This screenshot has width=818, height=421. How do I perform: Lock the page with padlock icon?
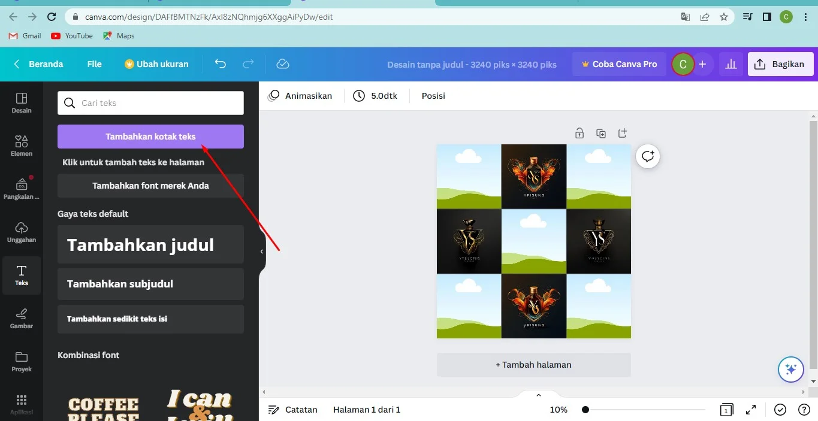(x=579, y=133)
